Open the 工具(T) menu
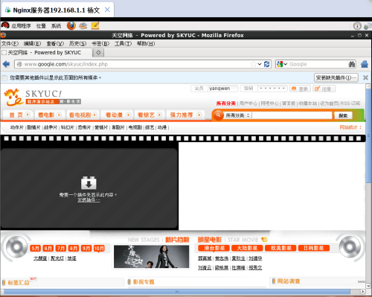The width and height of the screenshot is (372, 297). click(x=123, y=44)
